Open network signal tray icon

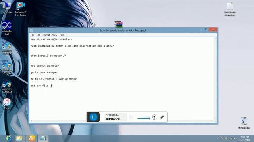pos(231,138)
